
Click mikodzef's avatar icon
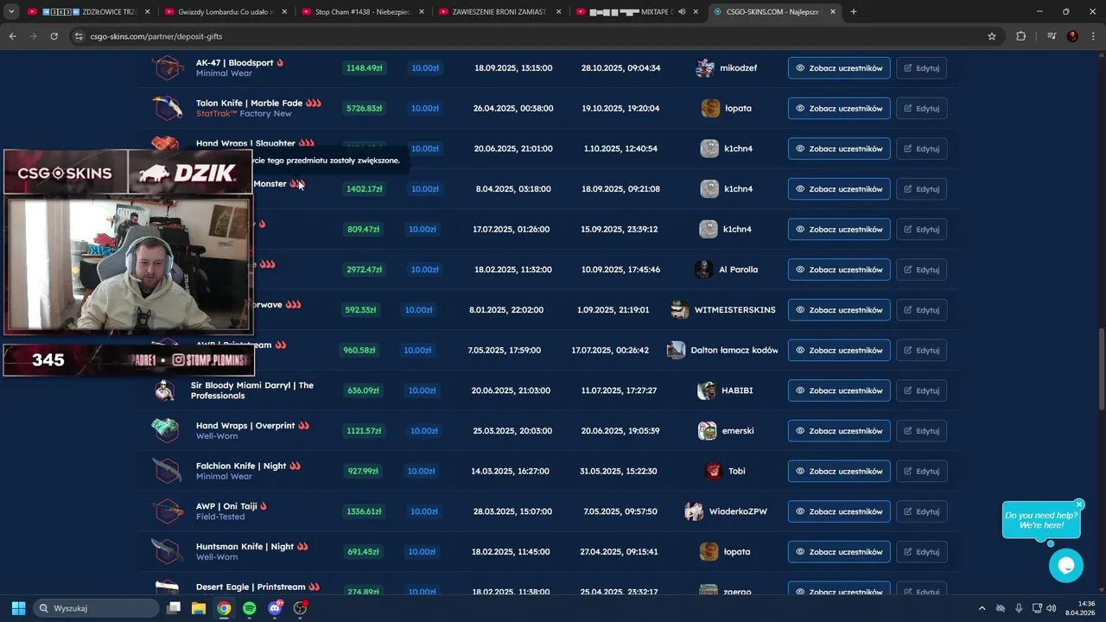705,68
